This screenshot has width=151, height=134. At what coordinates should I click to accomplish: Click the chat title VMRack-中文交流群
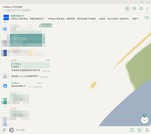pos(12,7)
